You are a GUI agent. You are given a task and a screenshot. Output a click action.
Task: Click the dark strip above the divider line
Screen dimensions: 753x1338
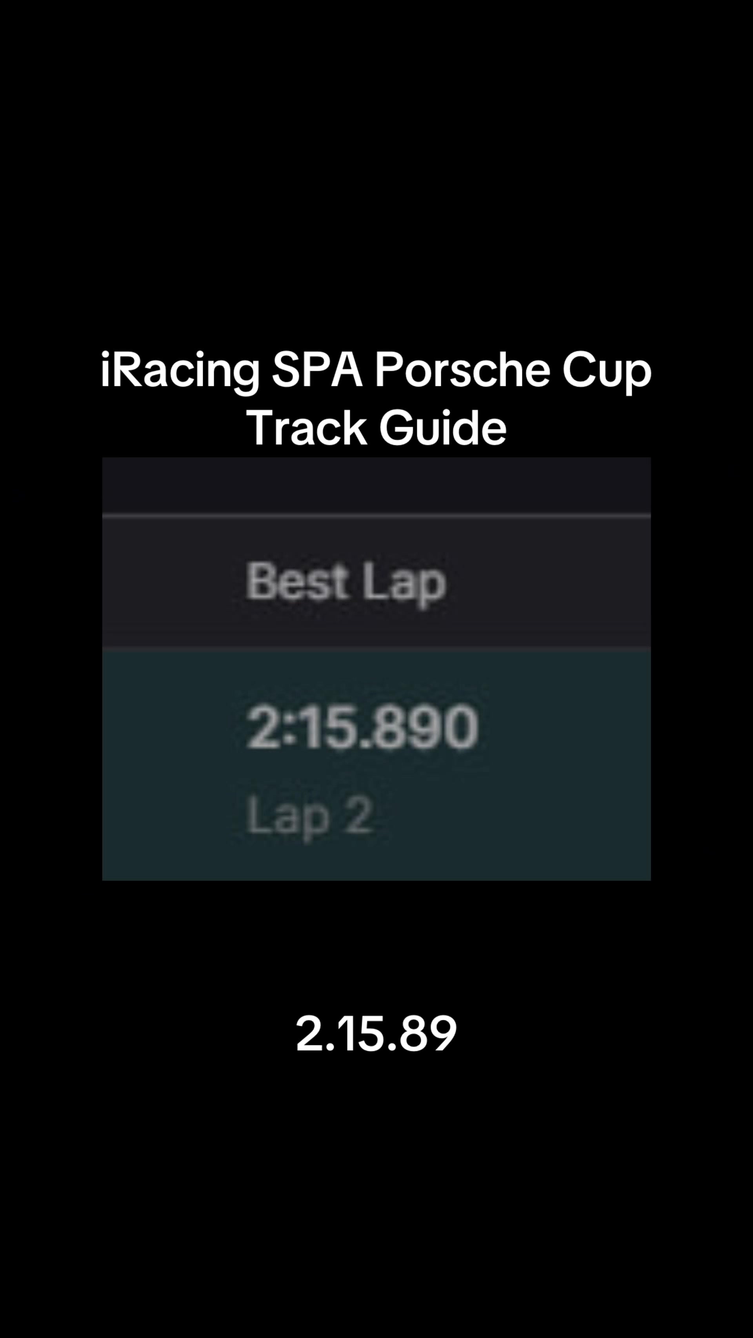click(376, 485)
